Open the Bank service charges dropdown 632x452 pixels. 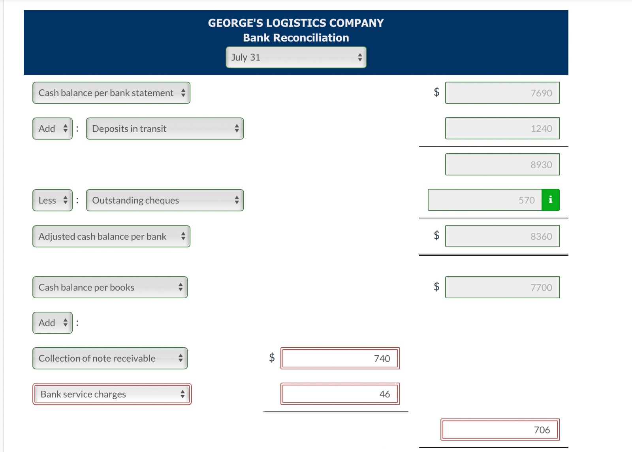click(x=112, y=394)
